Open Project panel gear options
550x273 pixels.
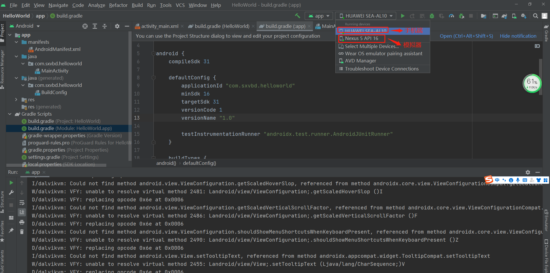pos(117,26)
